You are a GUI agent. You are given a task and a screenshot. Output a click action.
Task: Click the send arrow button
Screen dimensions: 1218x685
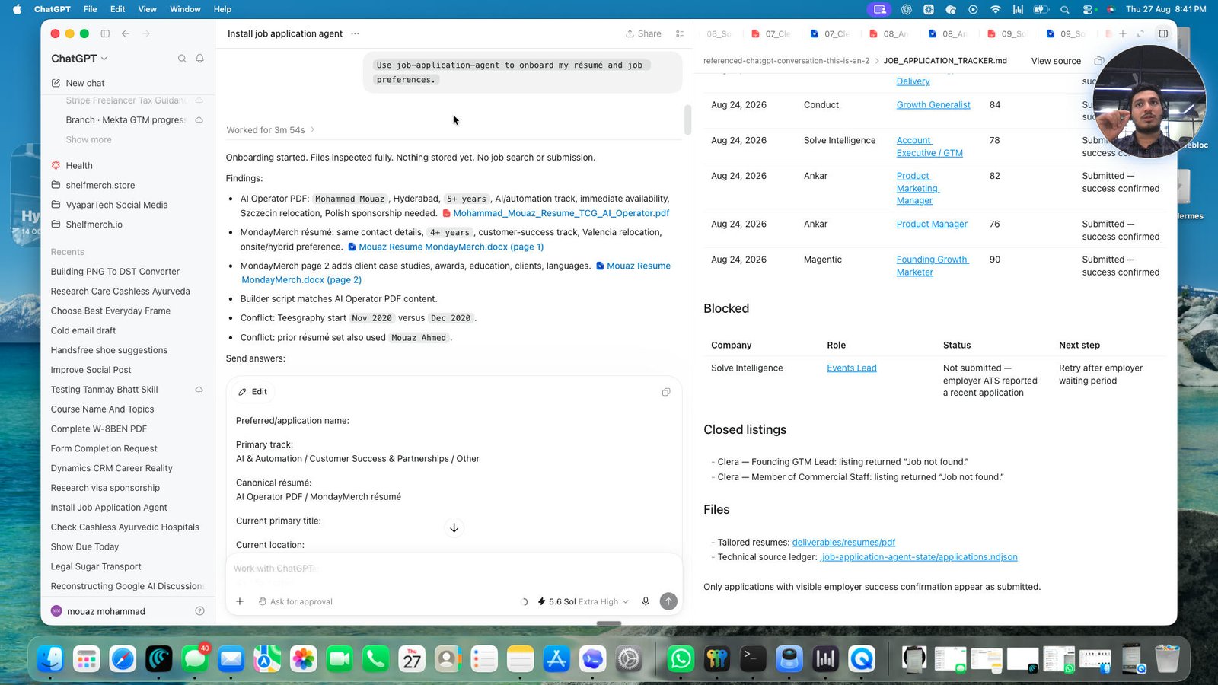(x=668, y=601)
